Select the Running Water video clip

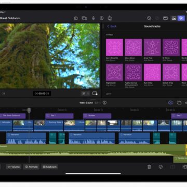click(x=48, y=126)
